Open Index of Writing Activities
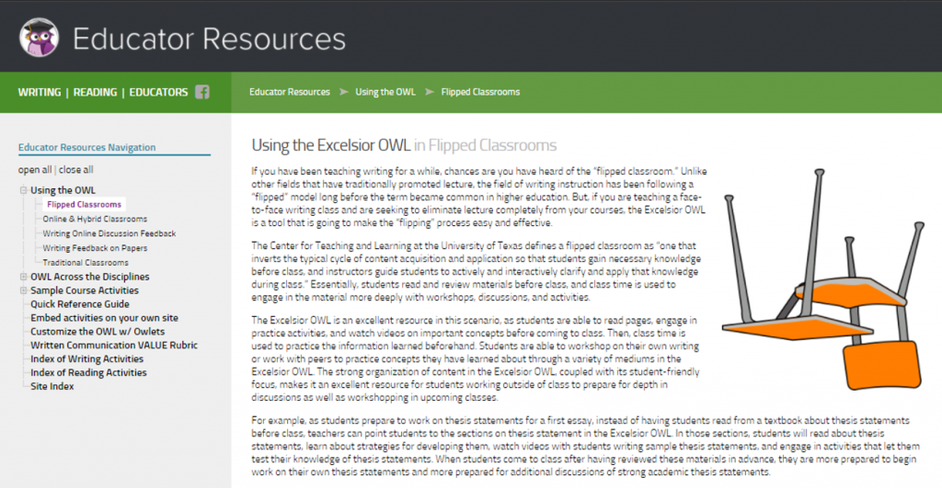942x488 pixels. pos(87,359)
